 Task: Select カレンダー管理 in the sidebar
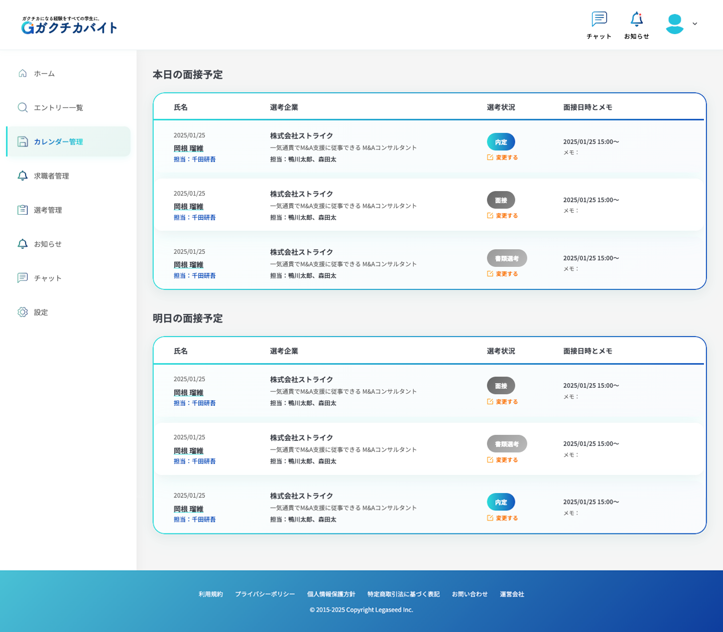(58, 142)
